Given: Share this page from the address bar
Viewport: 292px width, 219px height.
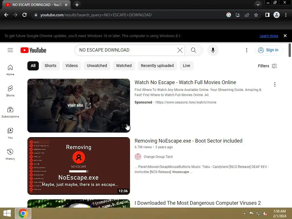Looking at the screenshot, I should (247, 15).
